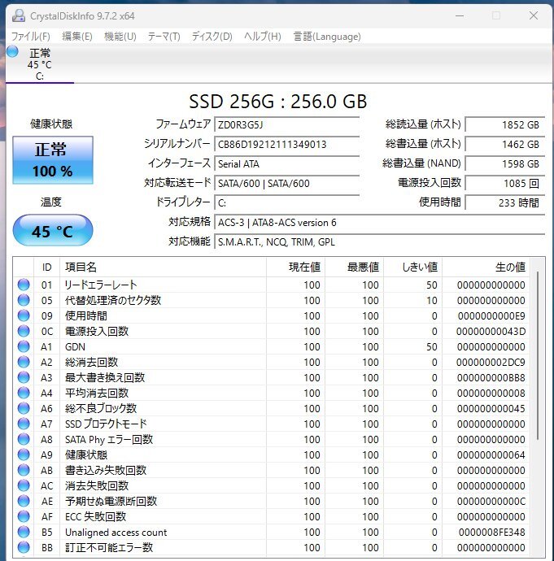Click status orb for 書き込み失敗回数 row
554x561 pixels.
pyautogui.click(x=24, y=470)
